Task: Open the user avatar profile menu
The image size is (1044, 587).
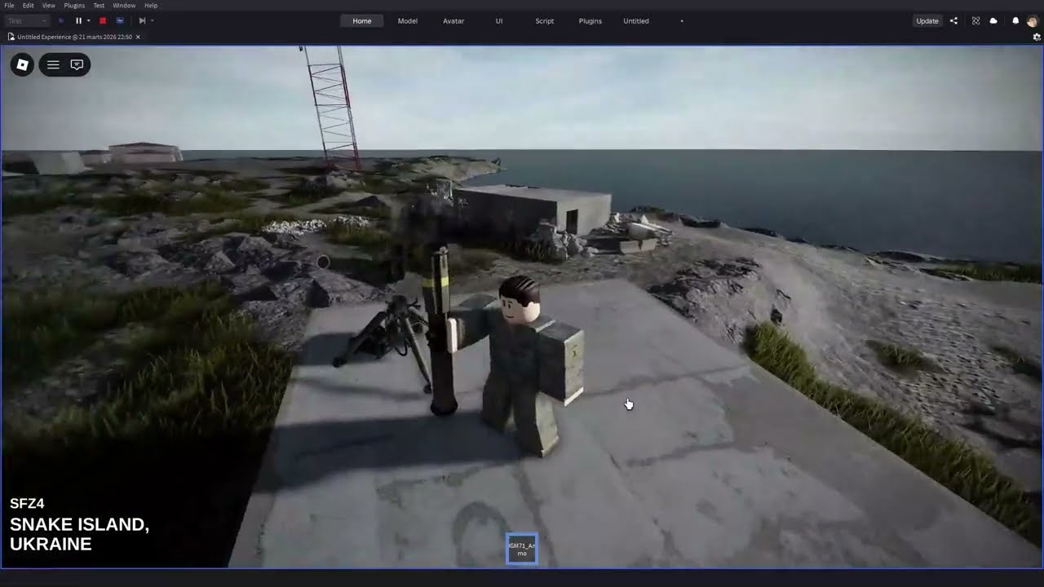Action: tap(1032, 21)
